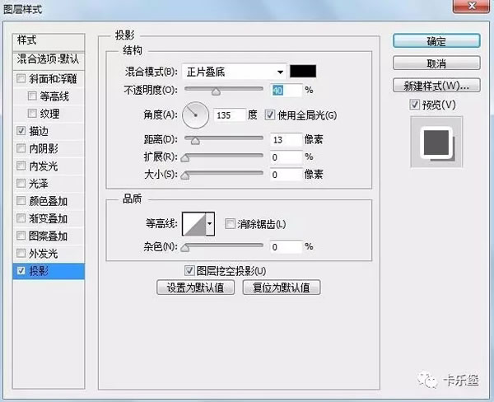
Task: Click the 杂色 slider handle
Action: tap(185, 248)
